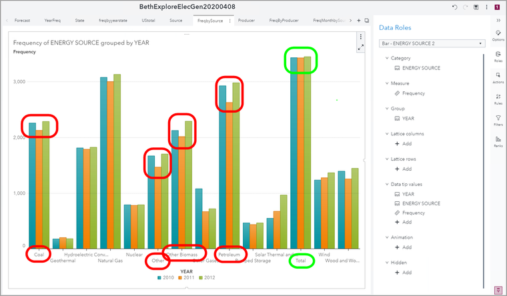Switch to the YearFreq tab

pos(53,21)
